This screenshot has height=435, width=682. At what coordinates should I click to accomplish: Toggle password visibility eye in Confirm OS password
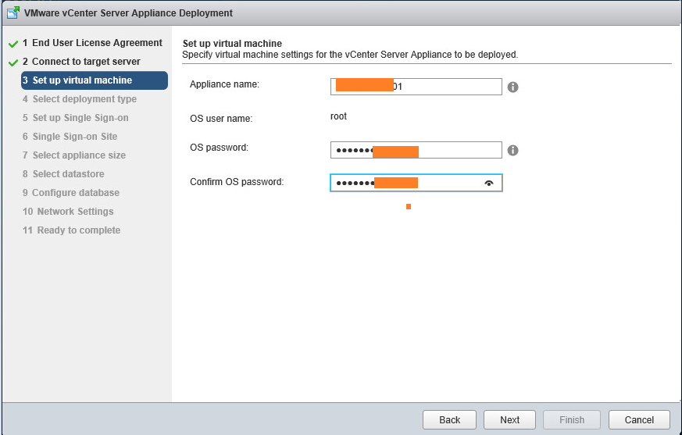(x=489, y=183)
